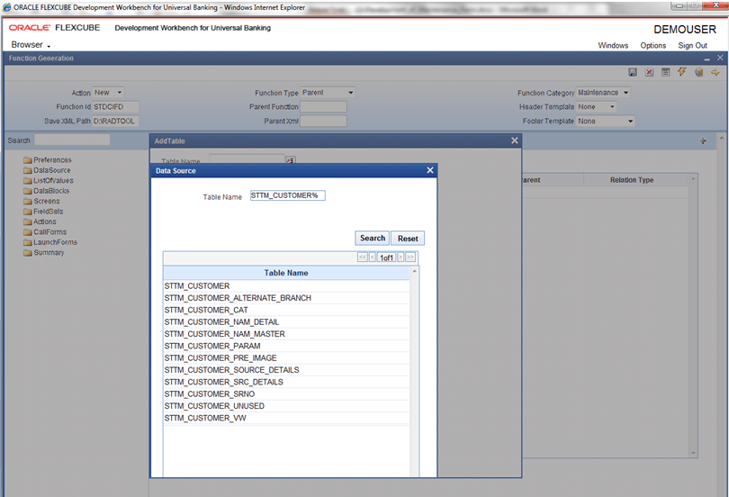729x497 pixels.
Task: Click the red X toolbar icon
Action: (649, 72)
